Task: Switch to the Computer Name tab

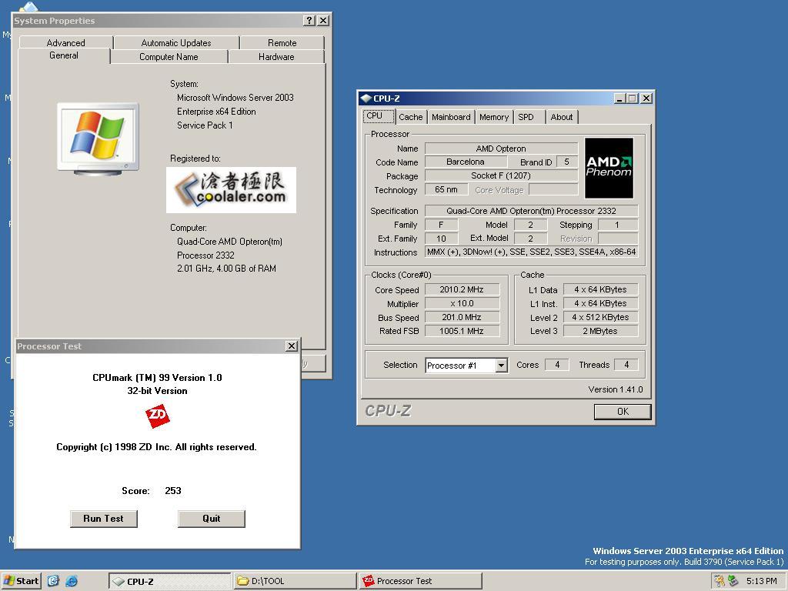Action: 169,57
